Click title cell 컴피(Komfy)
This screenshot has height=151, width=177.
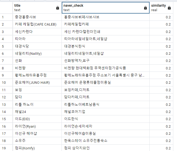click(x=37, y=148)
